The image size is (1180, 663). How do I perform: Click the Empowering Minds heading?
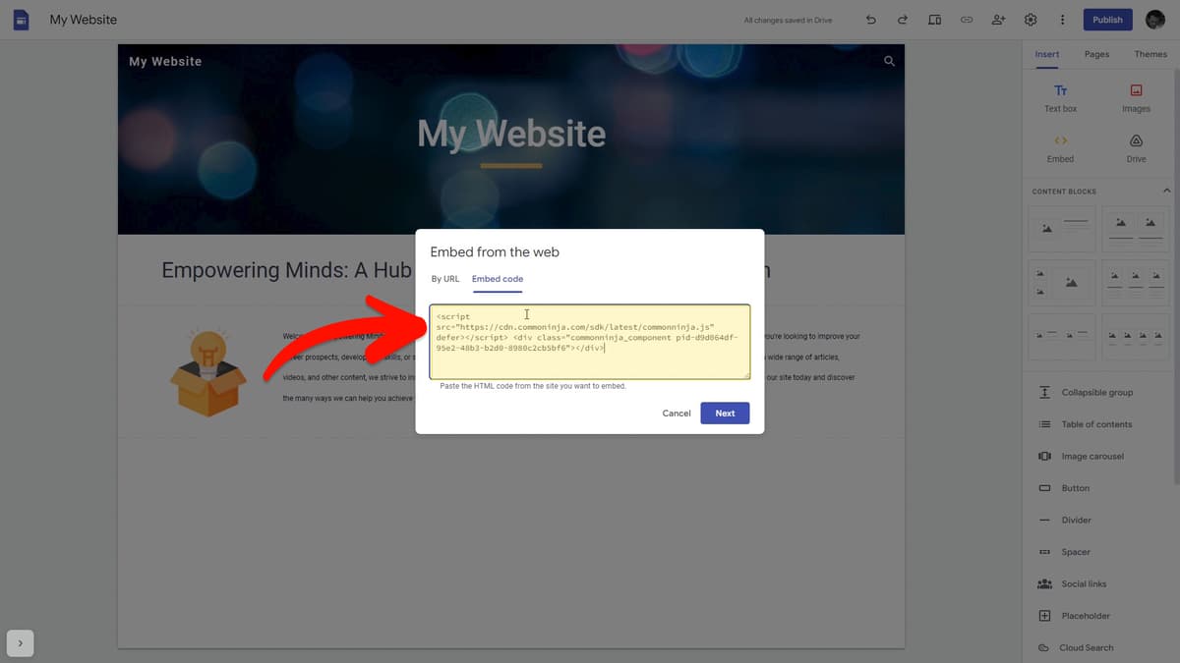286,270
